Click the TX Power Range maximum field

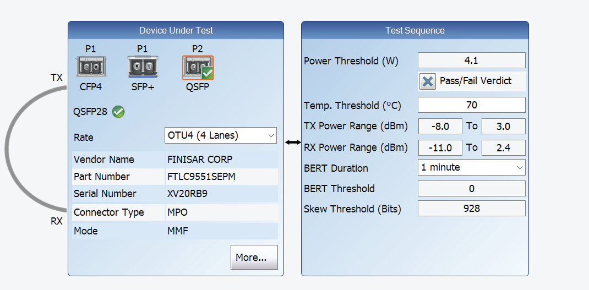[x=503, y=126]
